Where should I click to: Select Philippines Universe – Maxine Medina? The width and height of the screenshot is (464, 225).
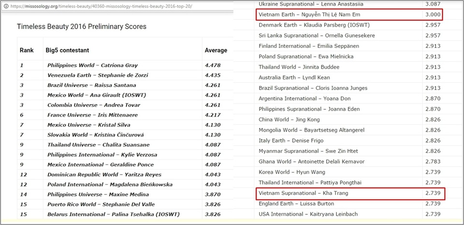[x=98, y=195]
